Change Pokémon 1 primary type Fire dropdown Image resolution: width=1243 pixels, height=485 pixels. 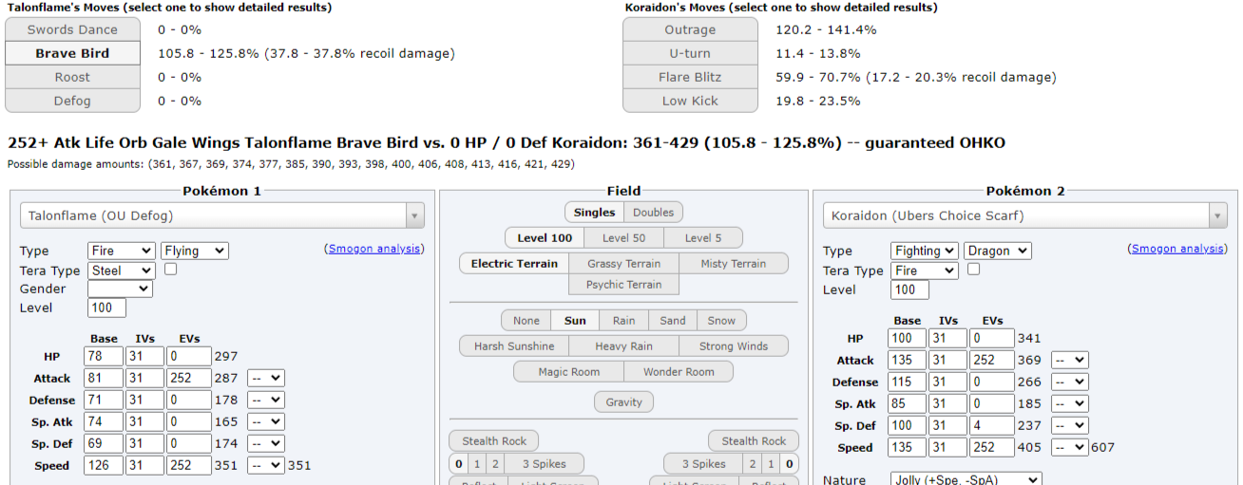click(x=122, y=251)
